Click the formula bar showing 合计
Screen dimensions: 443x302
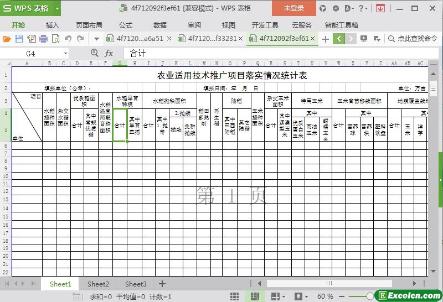coord(281,53)
